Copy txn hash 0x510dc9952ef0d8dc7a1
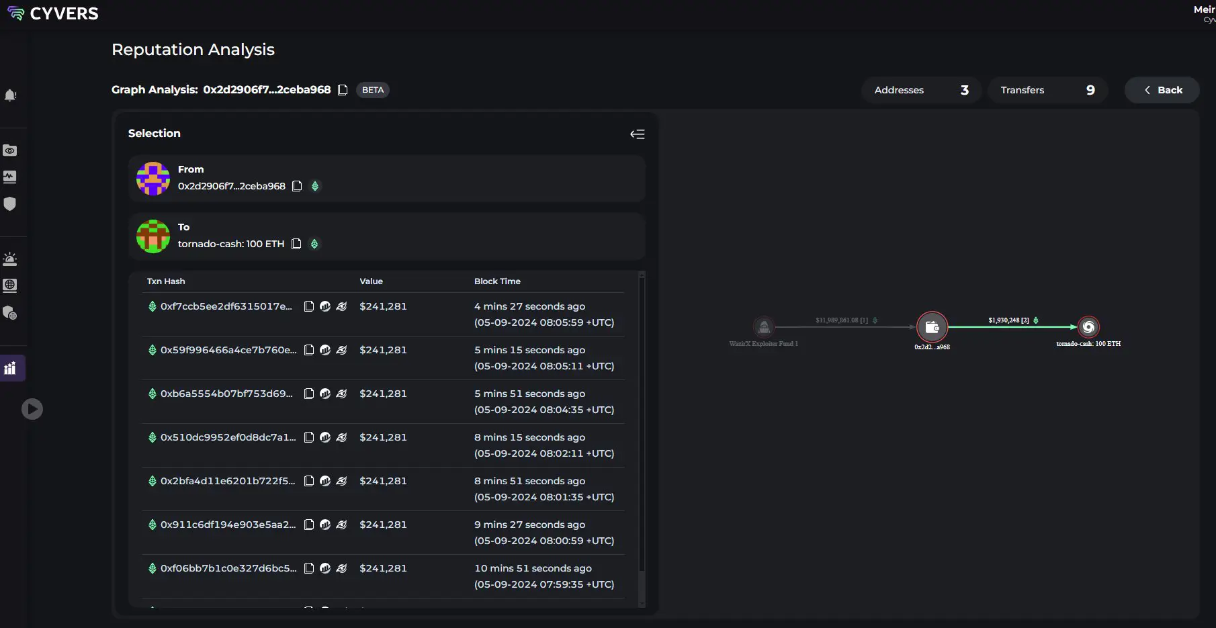The width and height of the screenshot is (1216, 628). click(x=309, y=437)
